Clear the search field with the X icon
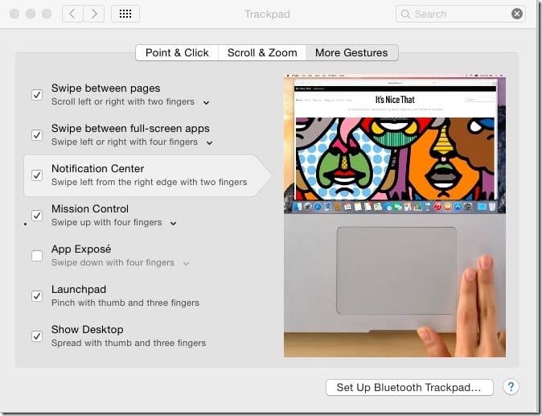 coord(517,14)
